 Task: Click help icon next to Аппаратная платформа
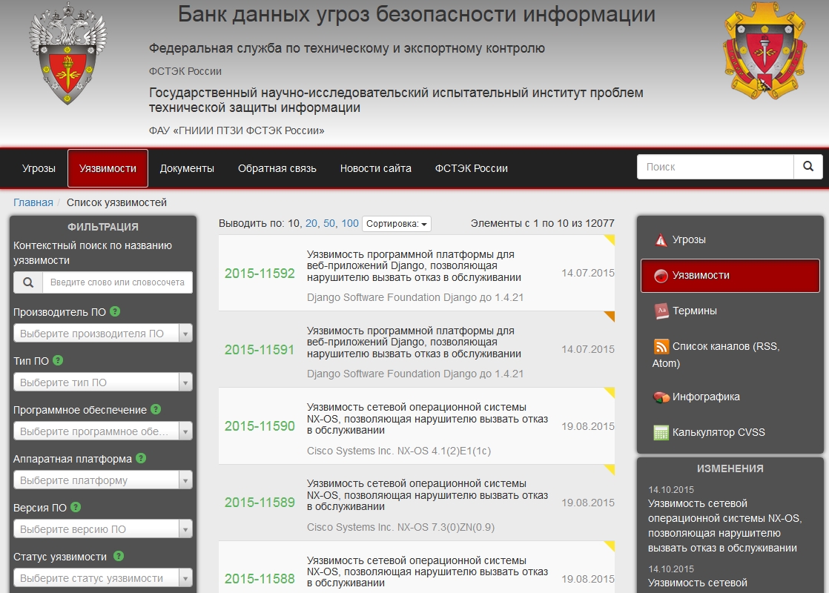click(x=141, y=459)
